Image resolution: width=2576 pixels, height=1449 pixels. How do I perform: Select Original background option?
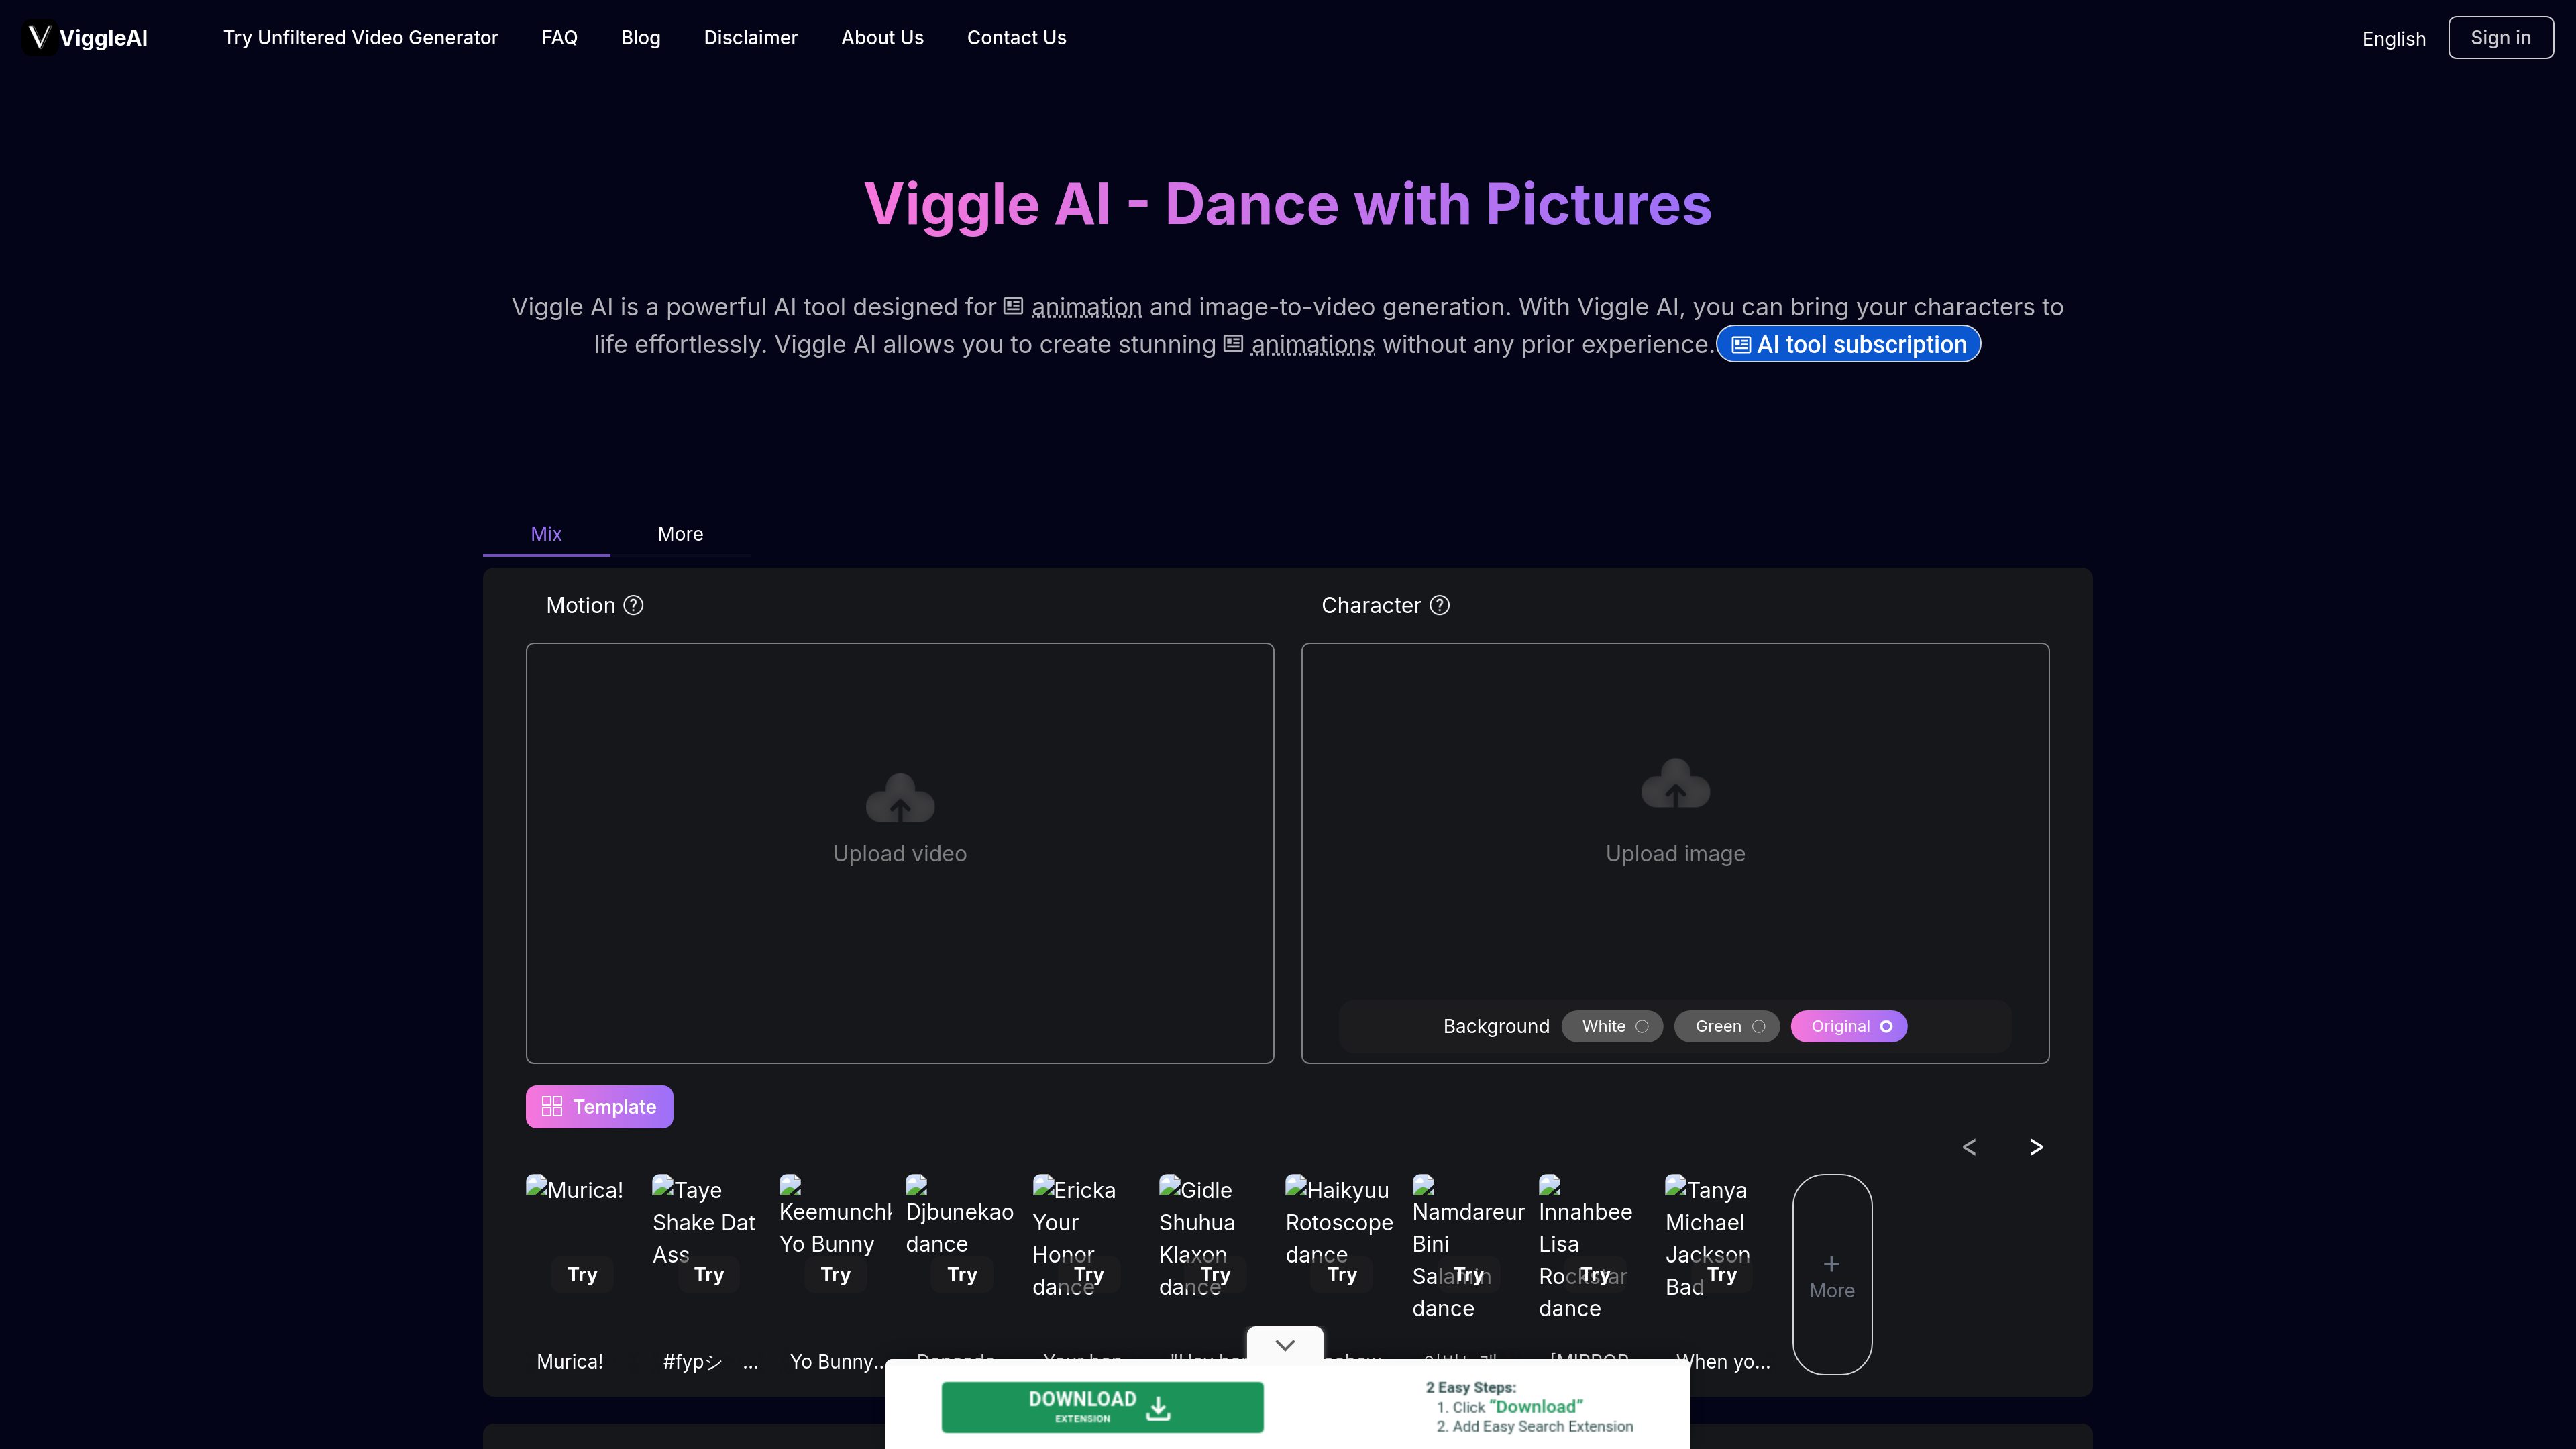1849,1026
